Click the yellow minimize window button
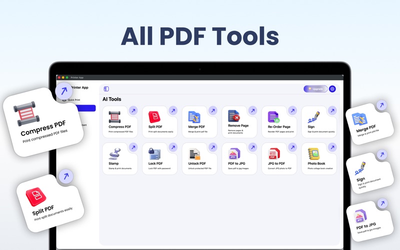 coord(63,77)
